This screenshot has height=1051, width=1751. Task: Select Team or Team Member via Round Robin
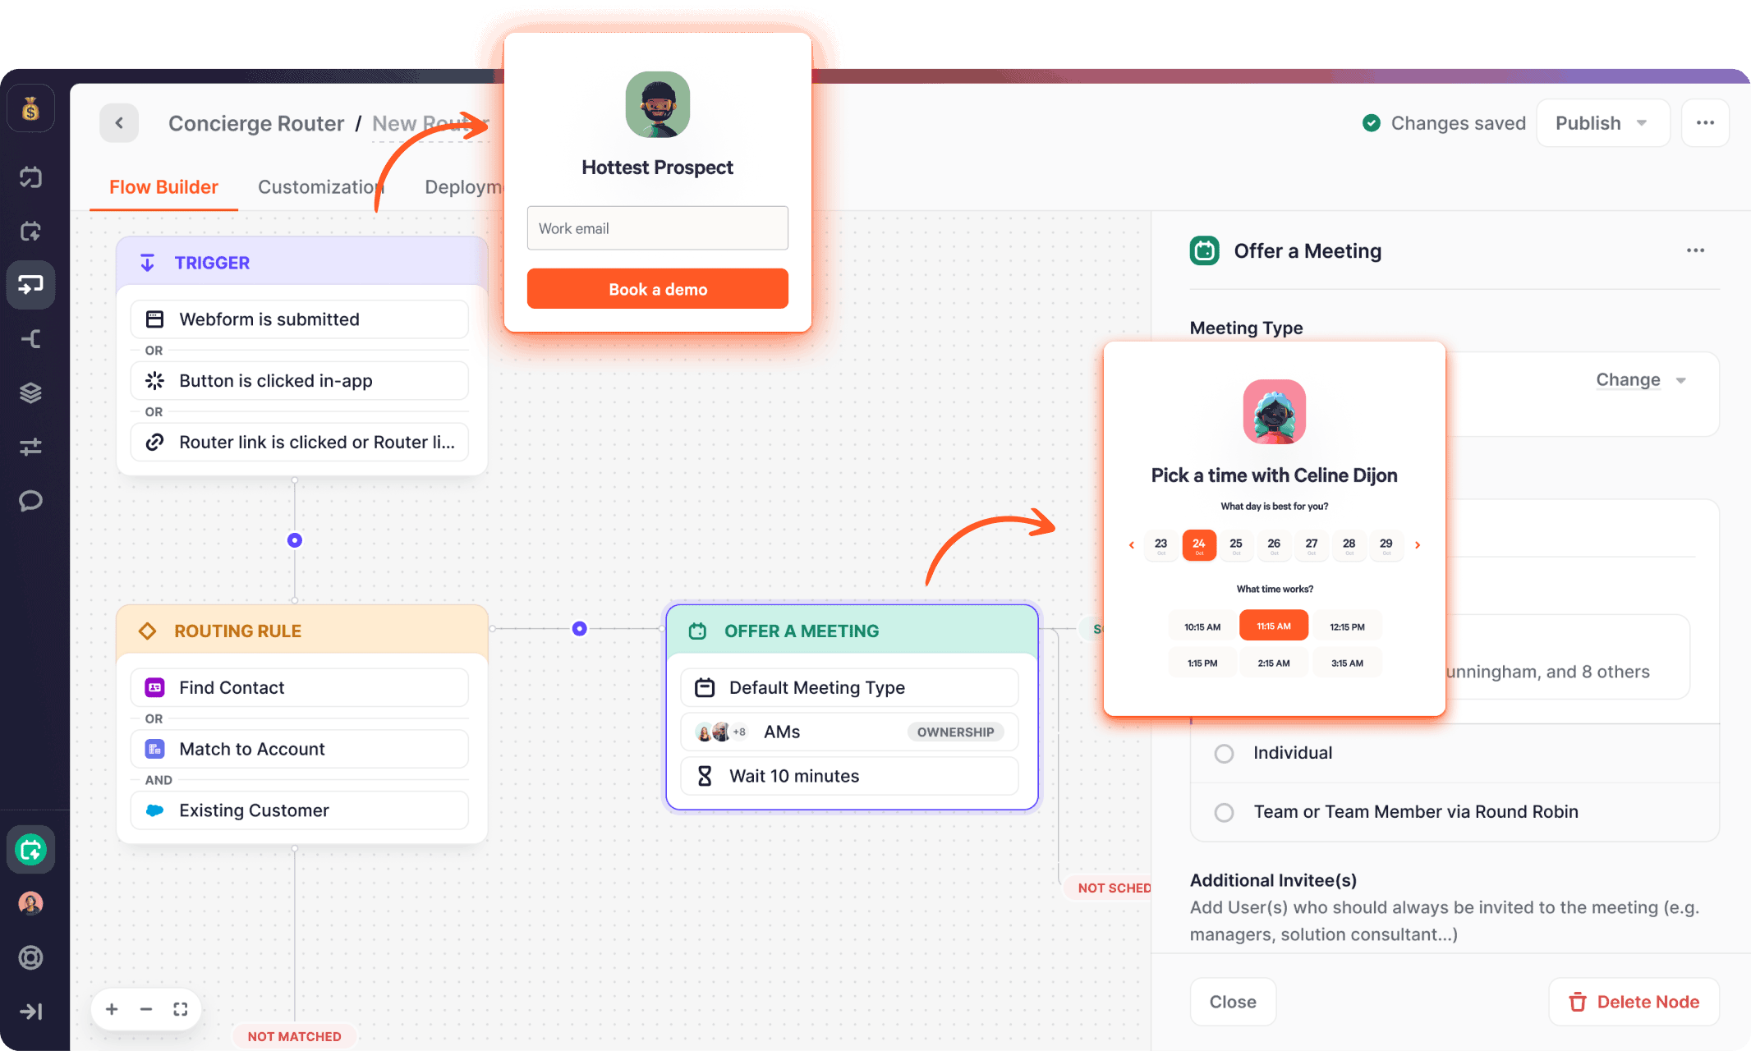(x=1224, y=812)
